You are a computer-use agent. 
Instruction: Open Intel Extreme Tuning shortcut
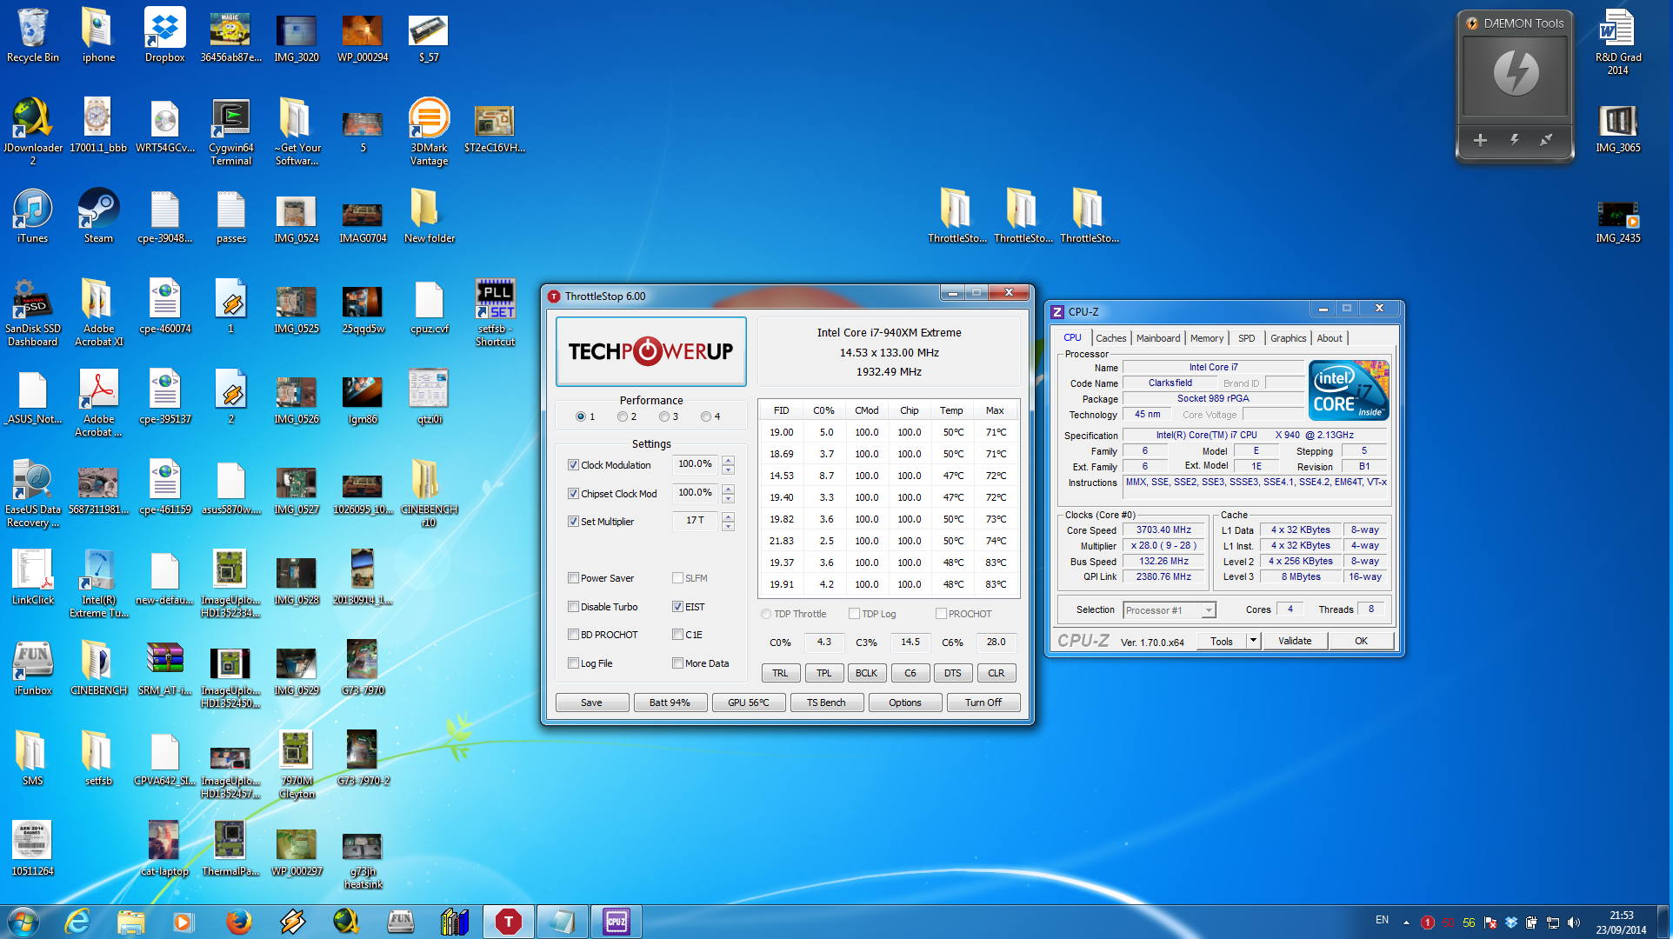tap(98, 583)
